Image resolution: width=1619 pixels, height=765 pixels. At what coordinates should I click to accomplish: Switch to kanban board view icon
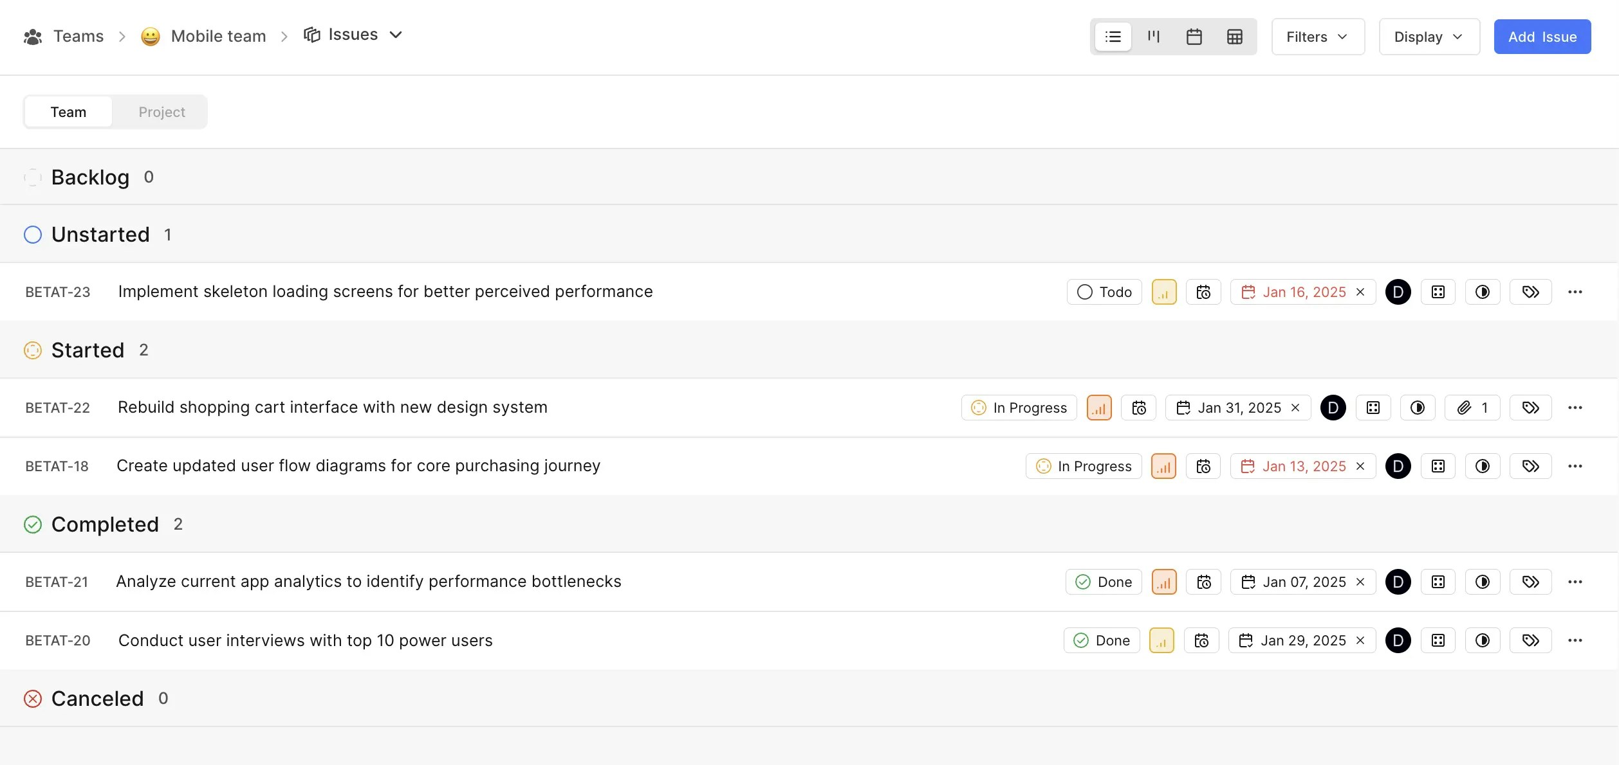(1153, 37)
